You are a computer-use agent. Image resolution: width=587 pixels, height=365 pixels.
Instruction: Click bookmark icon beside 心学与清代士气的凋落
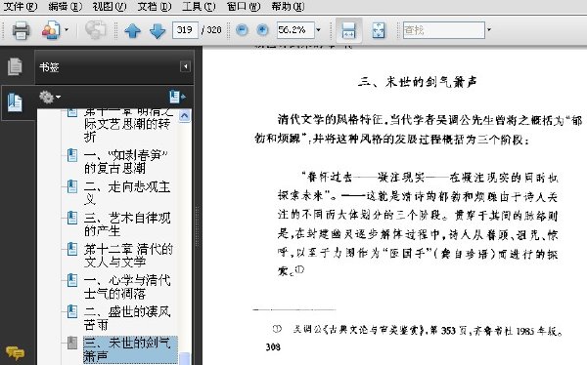coord(71,280)
